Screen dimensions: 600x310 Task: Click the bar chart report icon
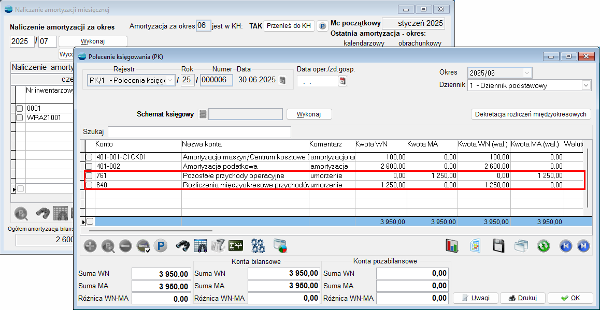453,245
